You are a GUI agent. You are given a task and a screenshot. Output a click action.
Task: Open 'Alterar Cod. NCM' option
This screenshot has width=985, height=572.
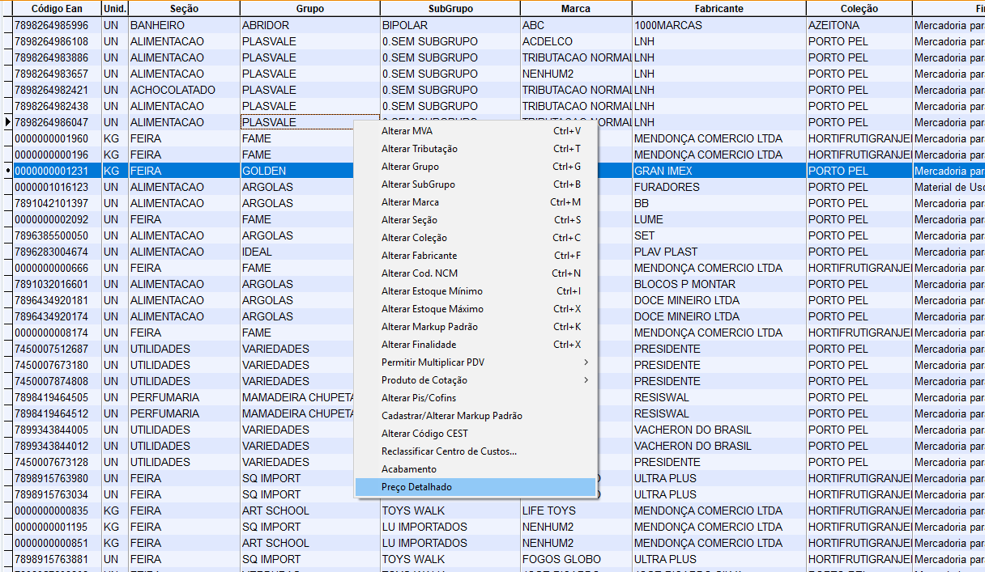pyautogui.click(x=419, y=273)
